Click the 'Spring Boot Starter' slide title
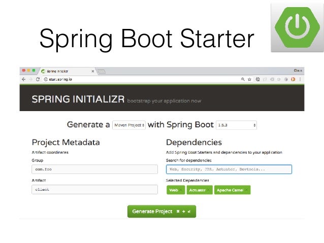The width and height of the screenshot is (324, 243). coord(147,39)
